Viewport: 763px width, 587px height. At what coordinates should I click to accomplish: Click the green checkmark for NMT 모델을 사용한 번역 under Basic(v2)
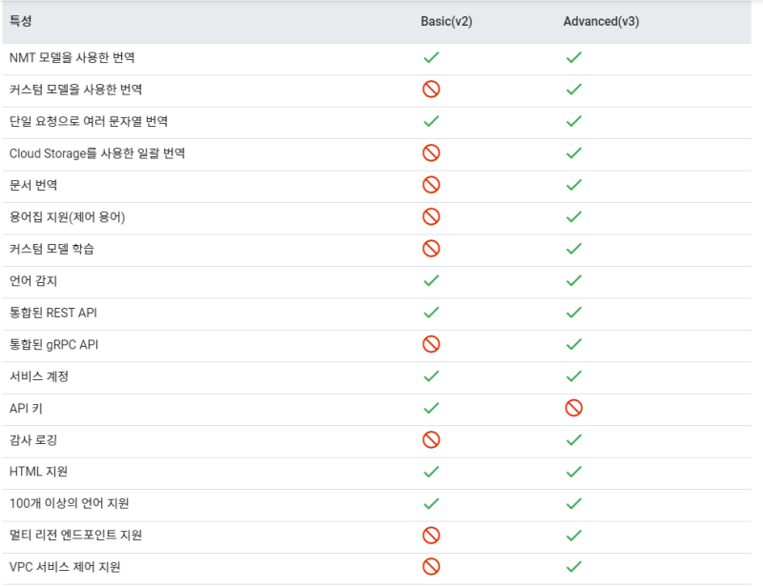(431, 56)
